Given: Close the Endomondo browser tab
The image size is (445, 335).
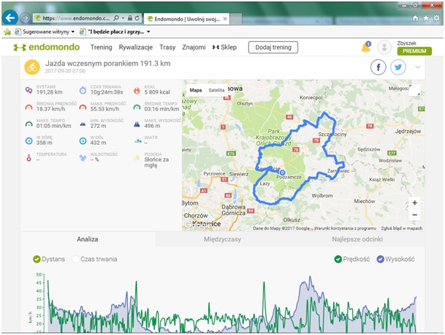Looking at the screenshot, I should tap(225, 19).
